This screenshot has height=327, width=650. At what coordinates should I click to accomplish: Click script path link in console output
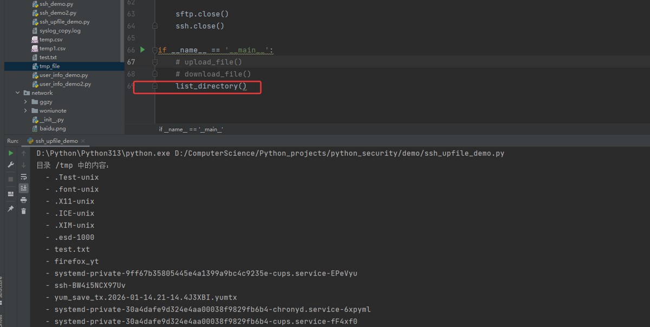click(x=340, y=153)
